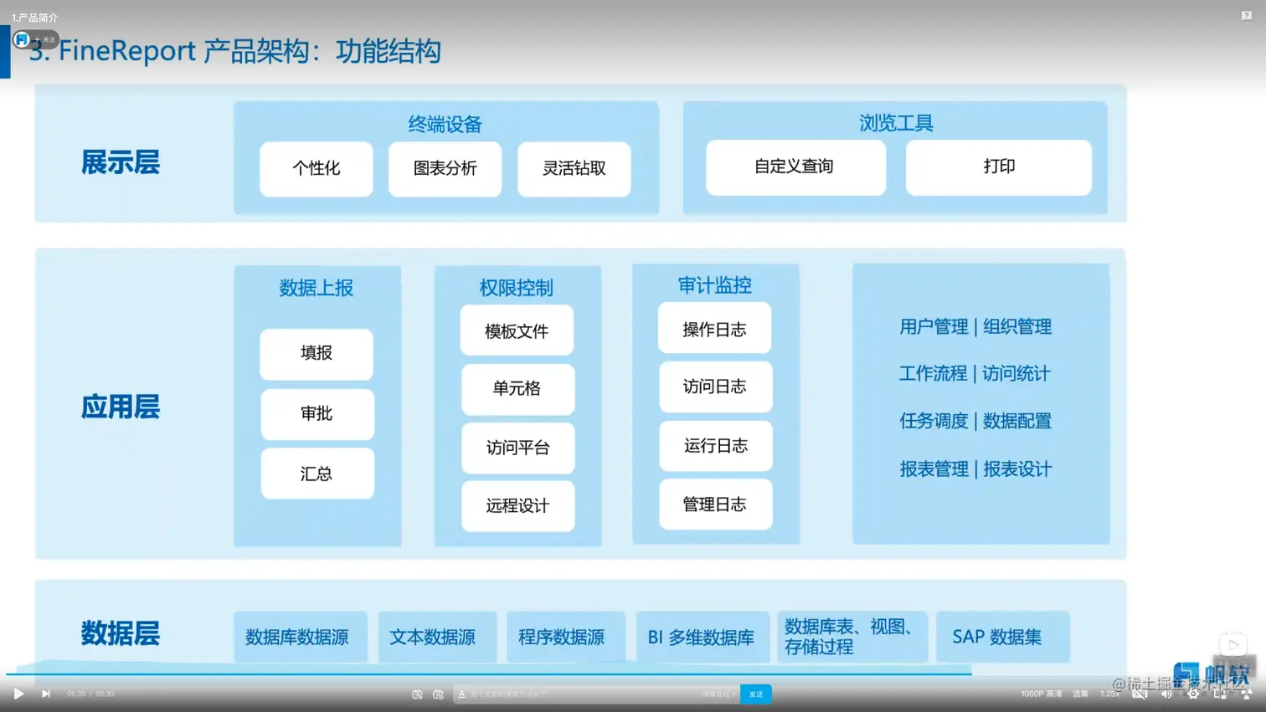Image resolution: width=1266 pixels, height=712 pixels.
Task: Click the 汇总 box
Action: [x=317, y=474]
